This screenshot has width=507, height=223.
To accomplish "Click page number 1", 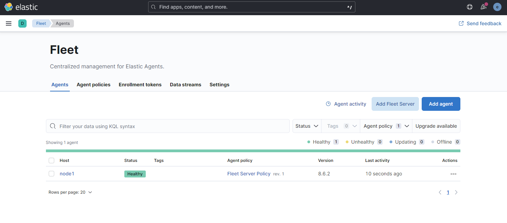I will pos(448,192).
